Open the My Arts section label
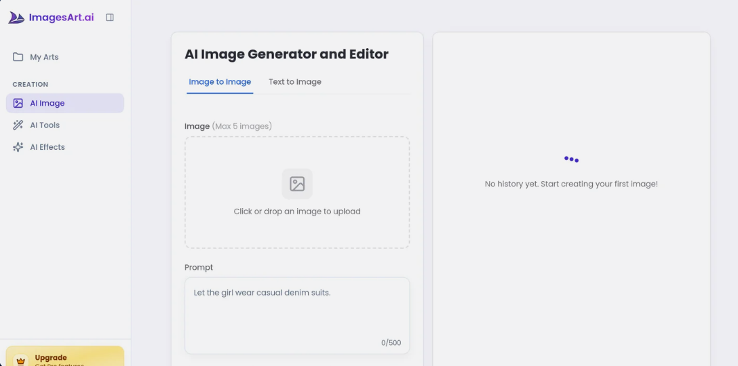The image size is (738, 366). click(x=44, y=58)
